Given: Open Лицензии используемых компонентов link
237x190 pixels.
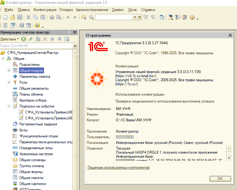Looking at the screenshot, I should (119, 168).
